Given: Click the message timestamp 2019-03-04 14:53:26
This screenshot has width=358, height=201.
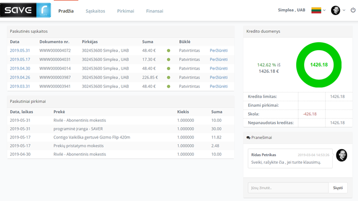Looking at the screenshot, I should pos(313,155).
